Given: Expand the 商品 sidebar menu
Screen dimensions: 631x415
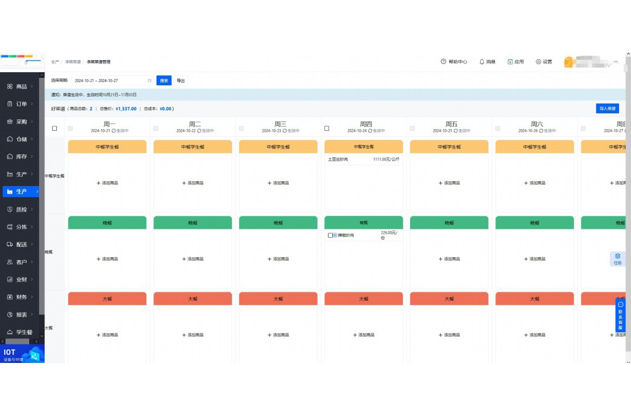Looking at the screenshot, I should [x=21, y=87].
